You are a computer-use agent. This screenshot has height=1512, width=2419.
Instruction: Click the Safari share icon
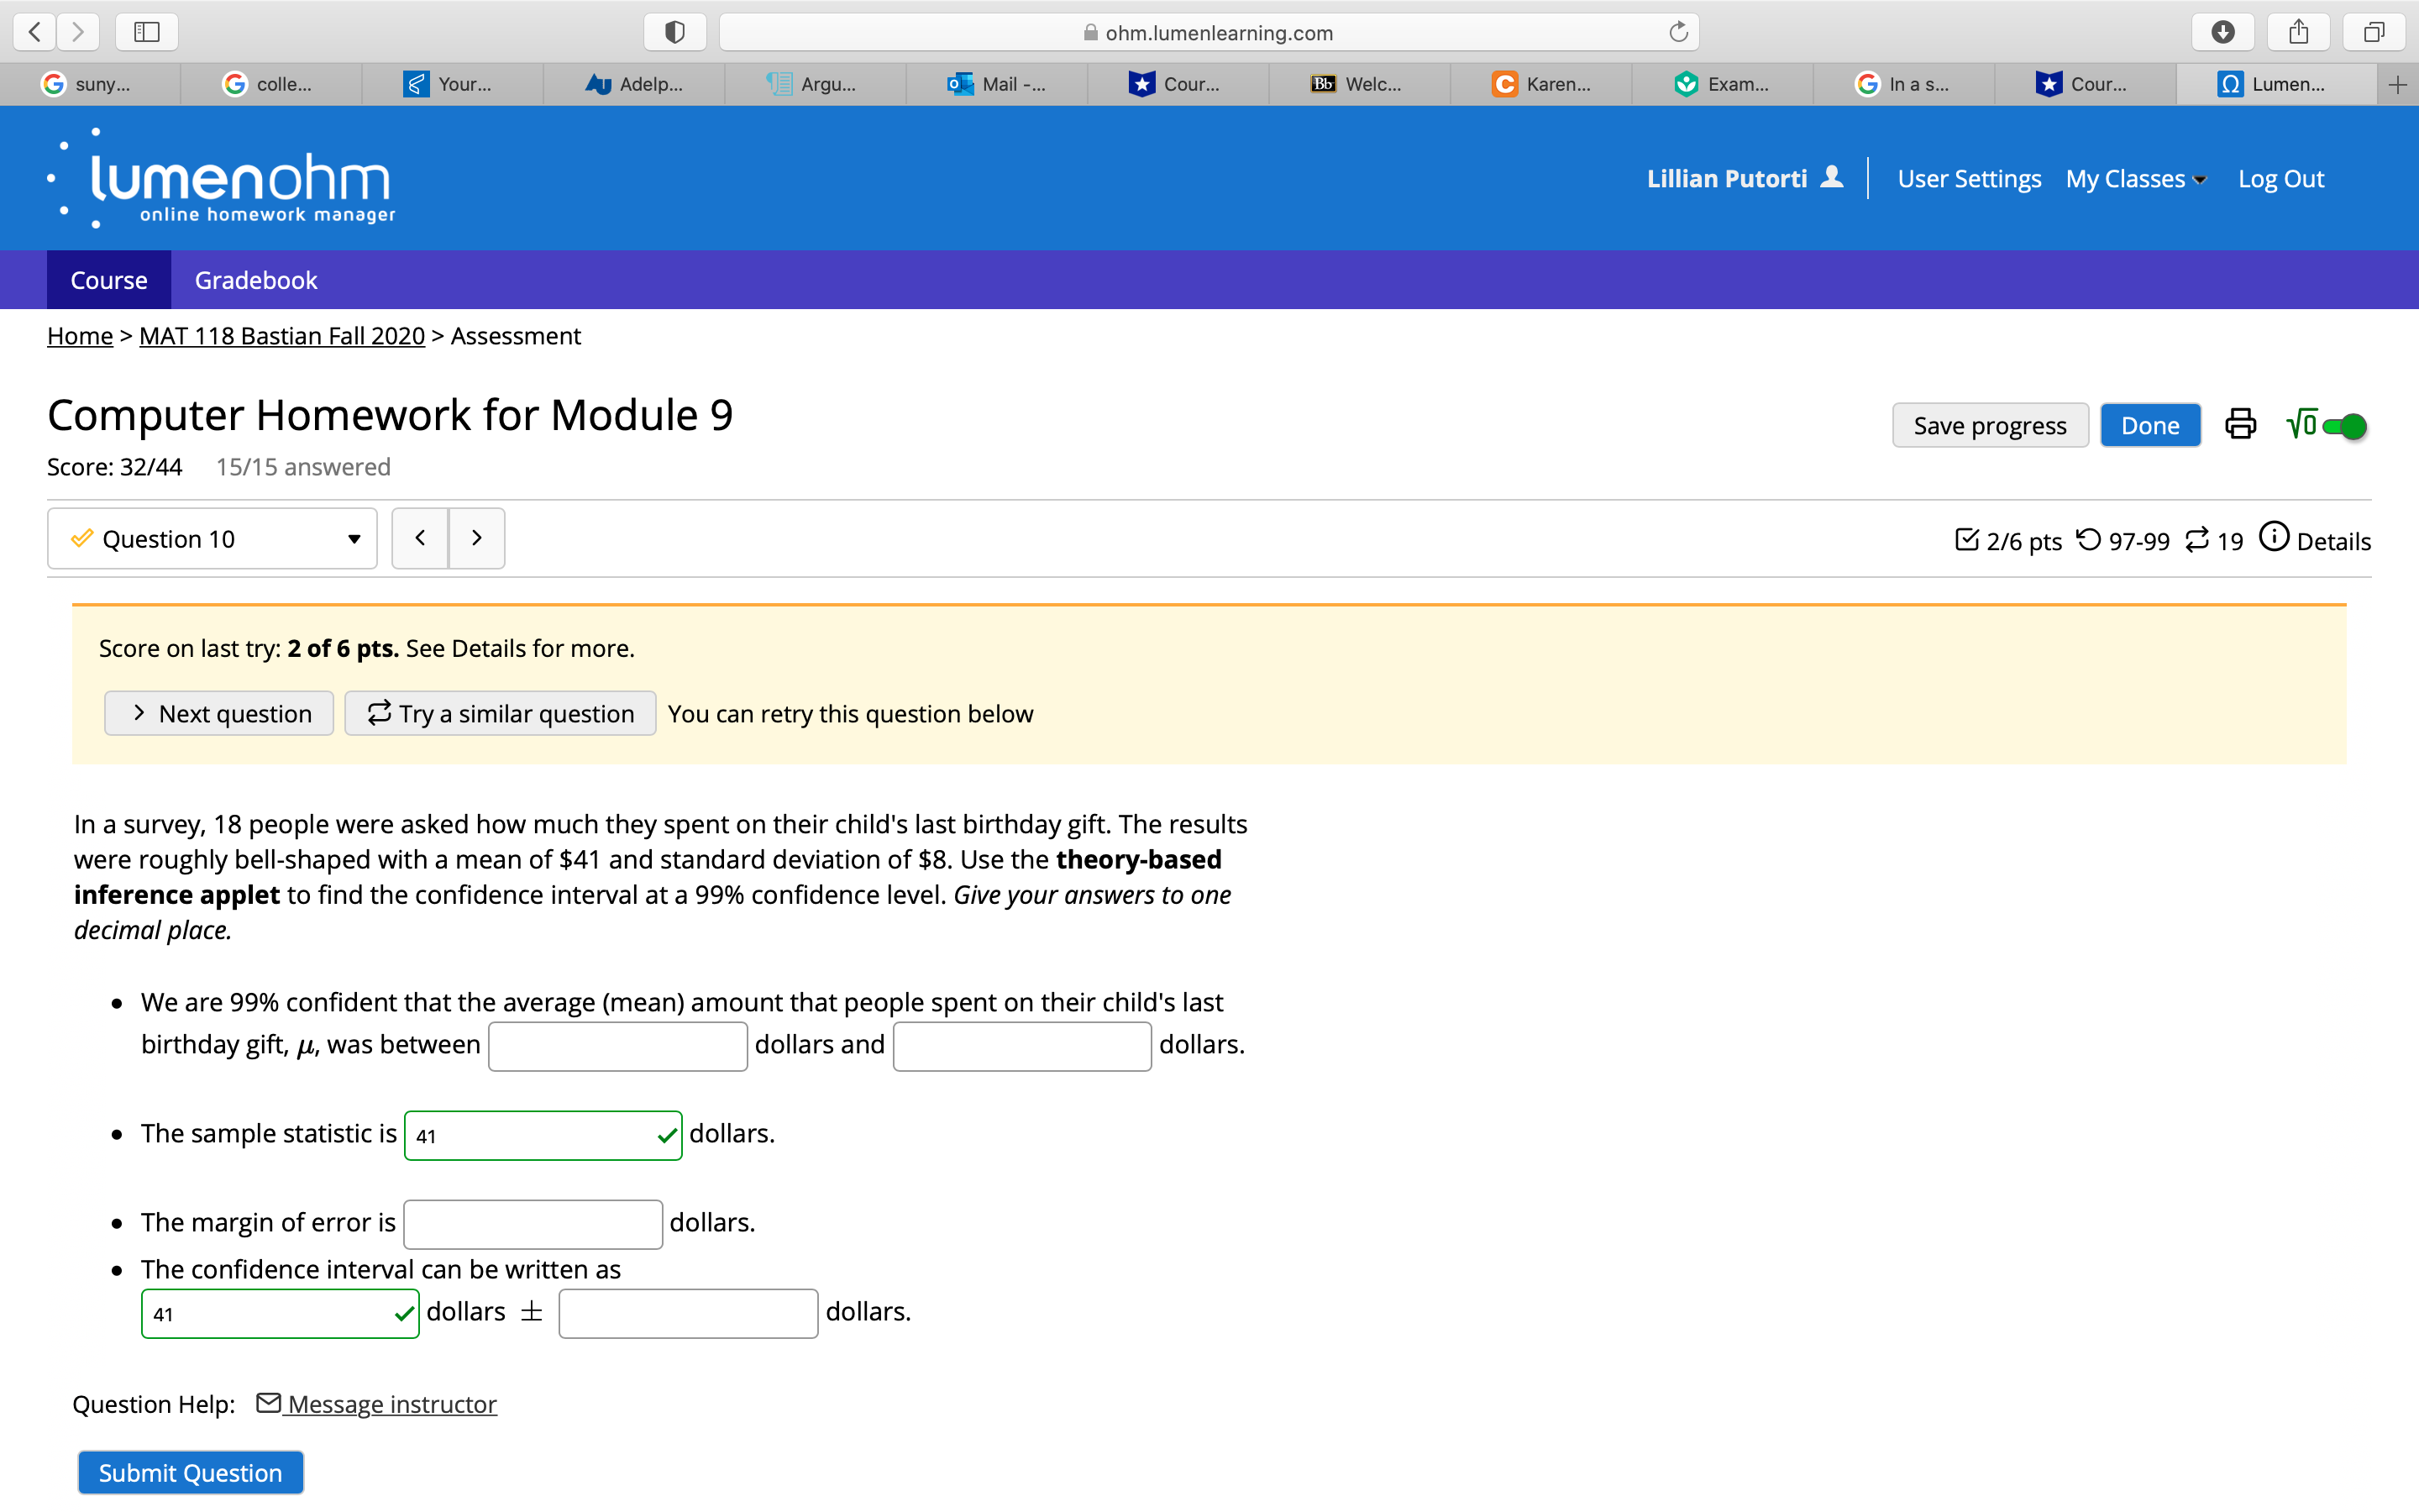2298,32
